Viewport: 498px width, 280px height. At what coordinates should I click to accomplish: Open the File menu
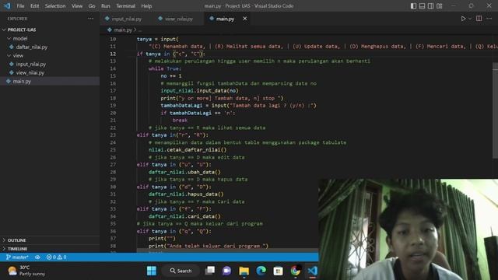coord(20,6)
